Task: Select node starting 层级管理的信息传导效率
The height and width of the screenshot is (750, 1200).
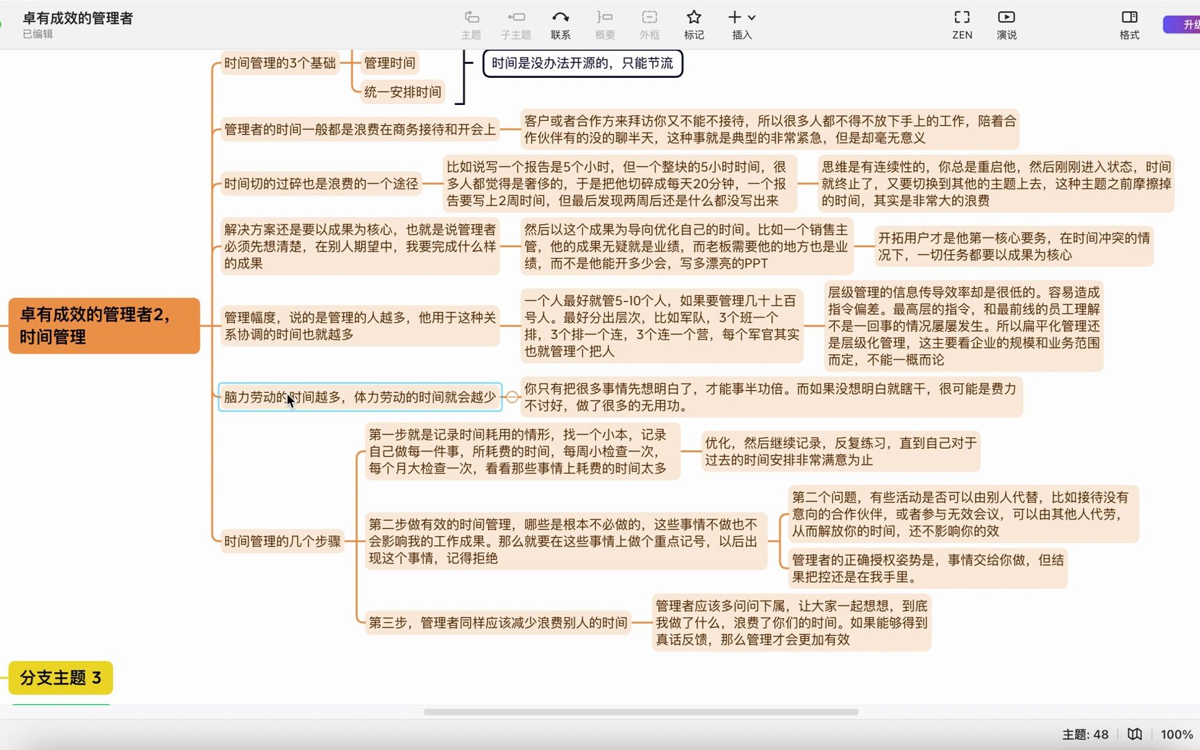Action: coord(964,326)
